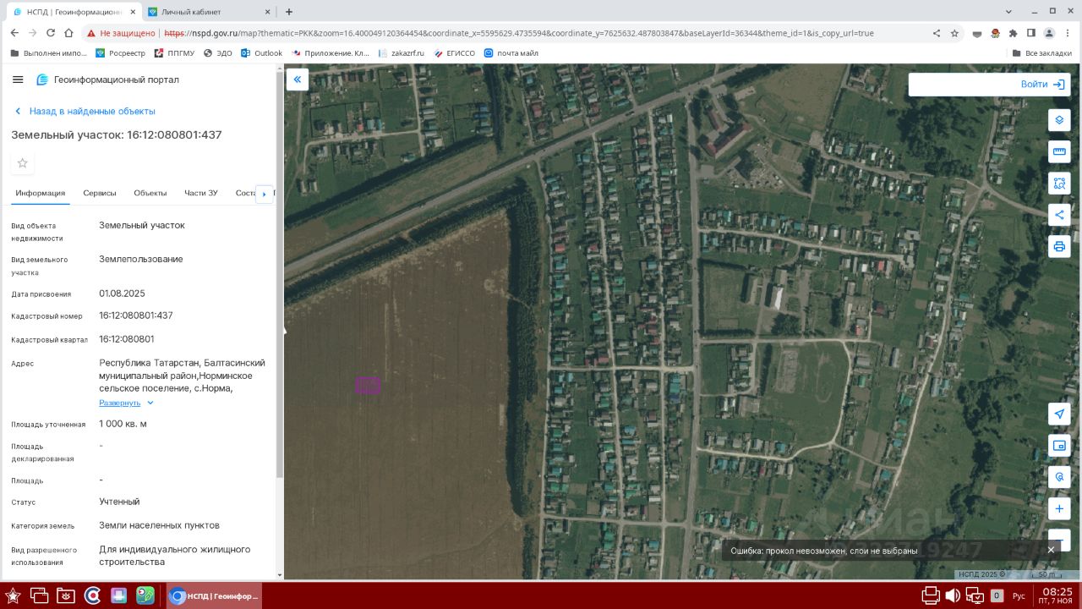The width and height of the screenshot is (1082, 609).
Task: Add the land plot to favorites star
Action: [23, 162]
